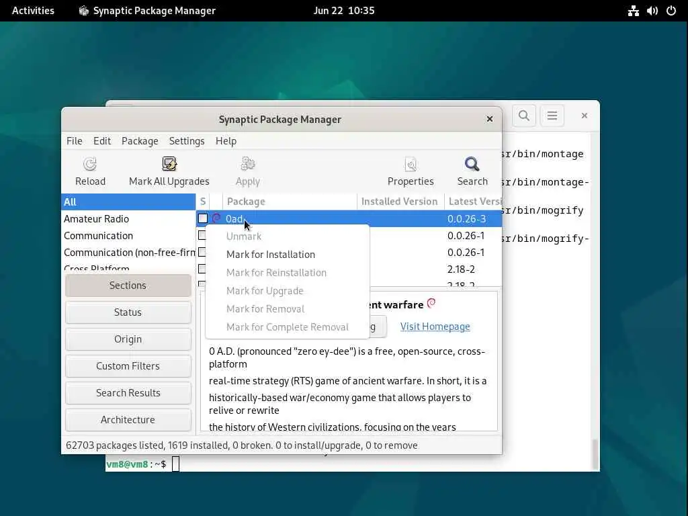Select Mark for Complete Removal entry
The image size is (688, 516).
tap(288, 327)
